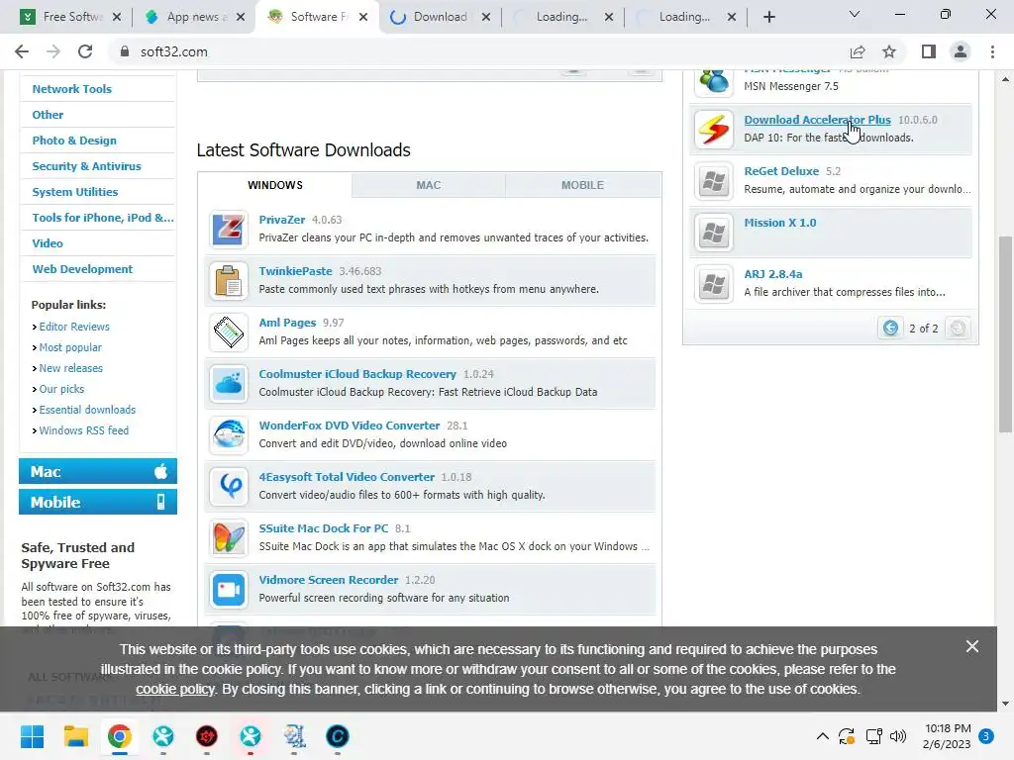Image resolution: width=1014 pixels, height=760 pixels.
Task: Click the Vidmore Screen Recorder icon
Action: coord(229,590)
